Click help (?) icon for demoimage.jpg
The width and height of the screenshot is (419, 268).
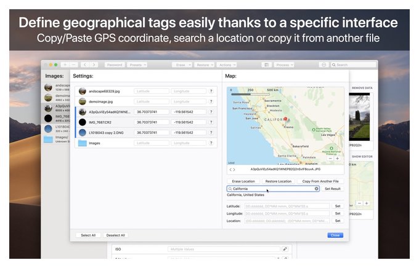point(211,101)
